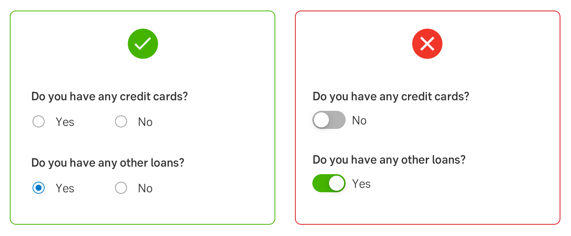Click credit cards question heading in red panel
The image size is (571, 236).
pos(391,97)
